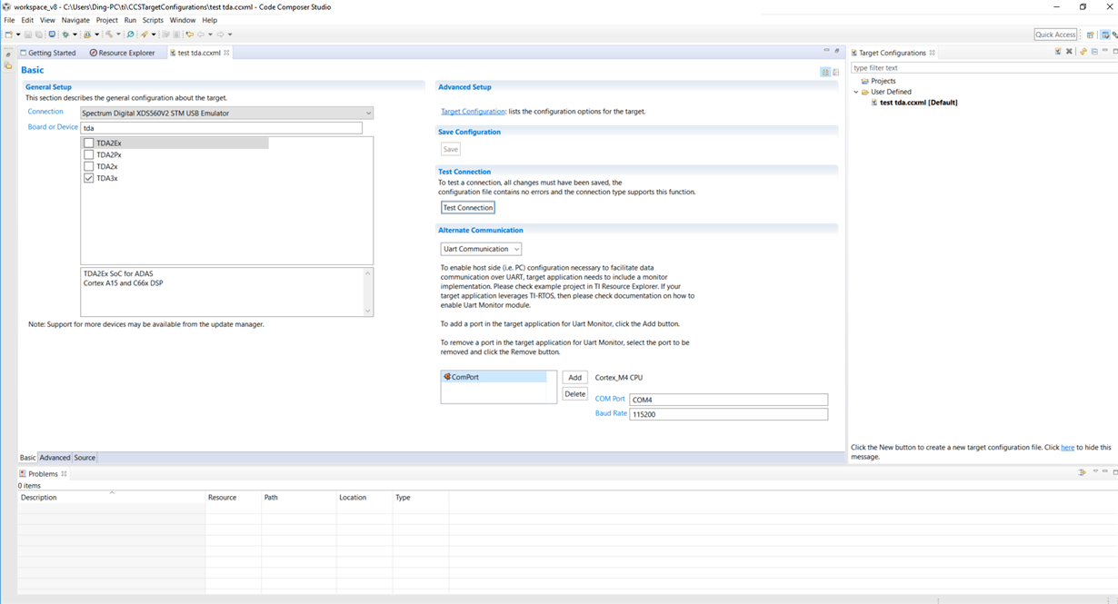Open the Forward history dropdown arrow

[x=230, y=35]
